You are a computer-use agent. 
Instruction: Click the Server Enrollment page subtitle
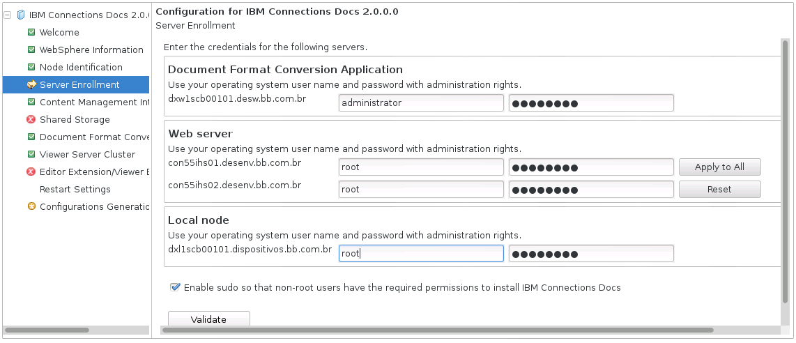(195, 25)
